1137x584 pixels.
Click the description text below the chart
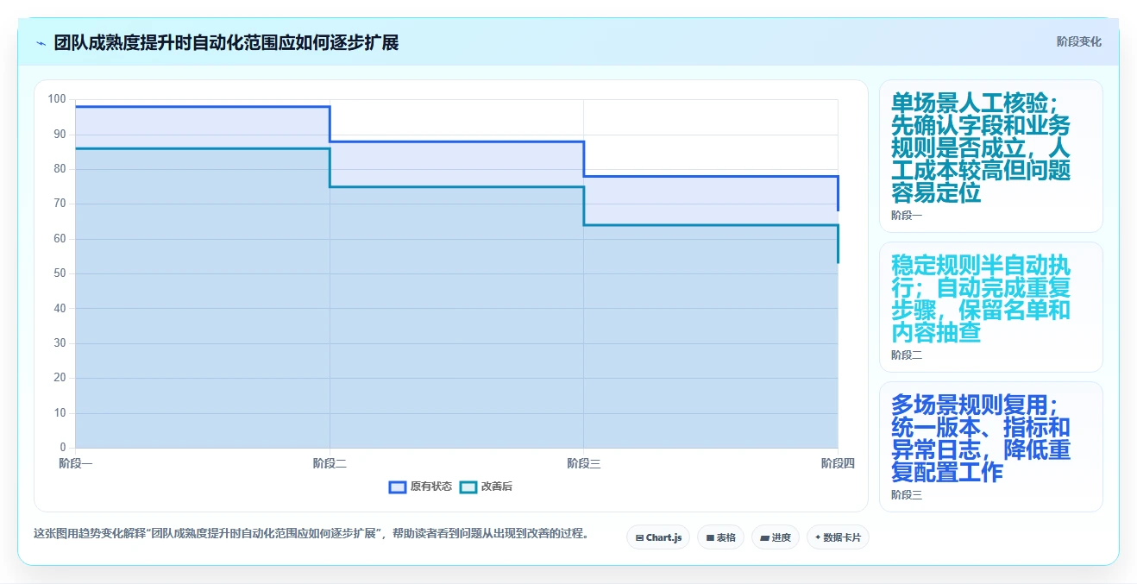(x=314, y=533)
